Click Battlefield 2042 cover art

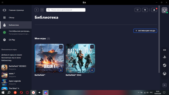80,58
